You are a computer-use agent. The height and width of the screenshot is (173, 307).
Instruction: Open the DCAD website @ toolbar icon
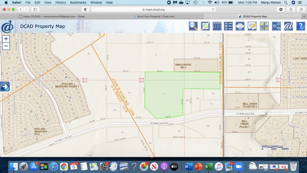click(x=289, y=26)
